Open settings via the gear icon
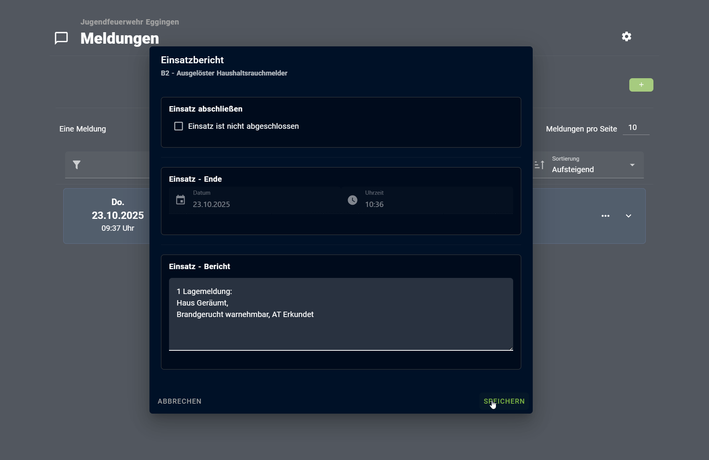 627,36
